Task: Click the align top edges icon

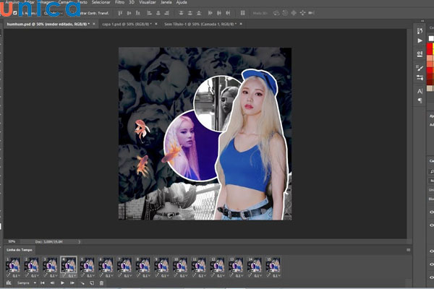Action: [x=120, y=13]
